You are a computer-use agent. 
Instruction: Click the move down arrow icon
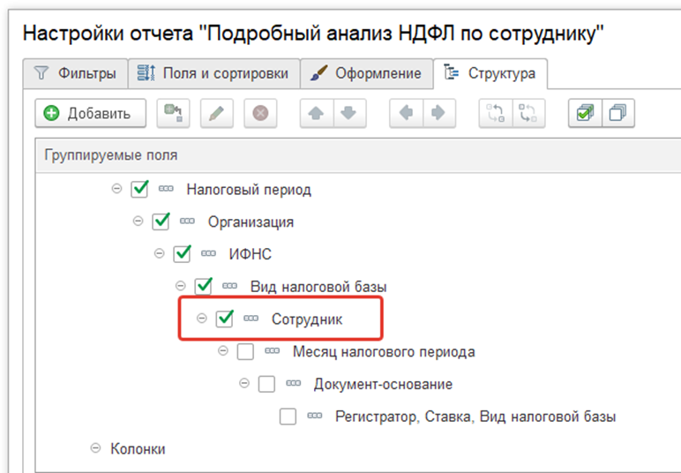(349, 113)
